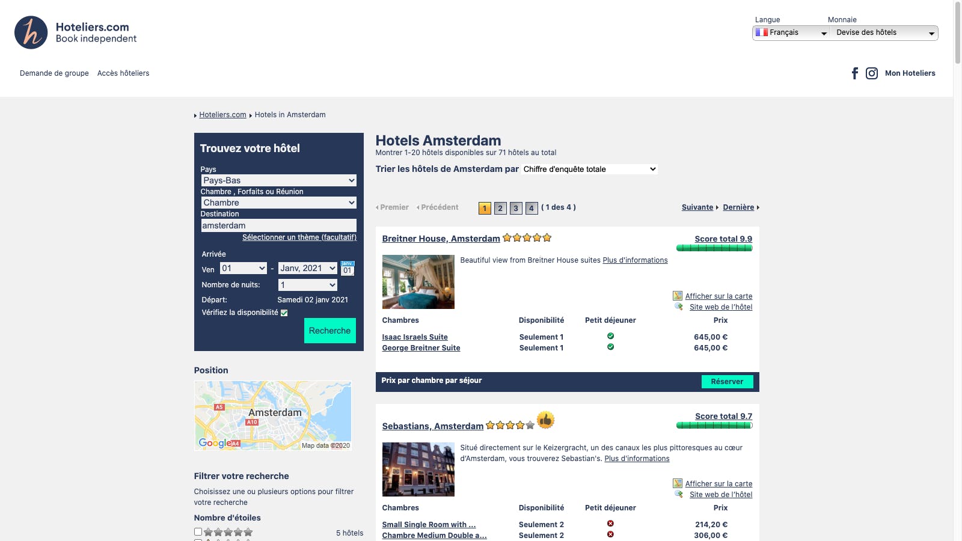The width and height of the screenshot is (962, 541).
Task: Click Suivante pagination link
Action: [x=697, y=207]
